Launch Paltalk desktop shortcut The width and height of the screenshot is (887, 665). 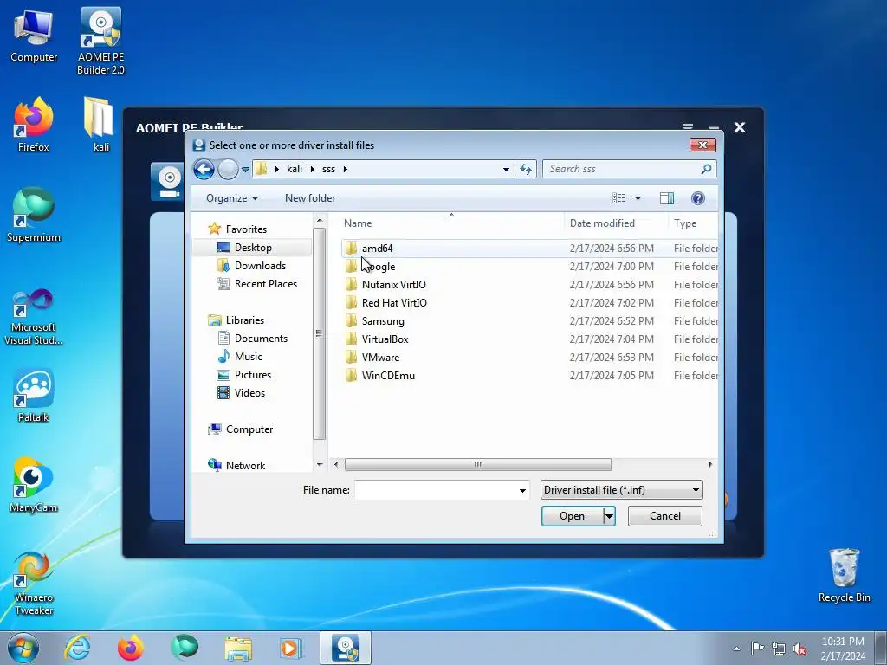[34, 395]
